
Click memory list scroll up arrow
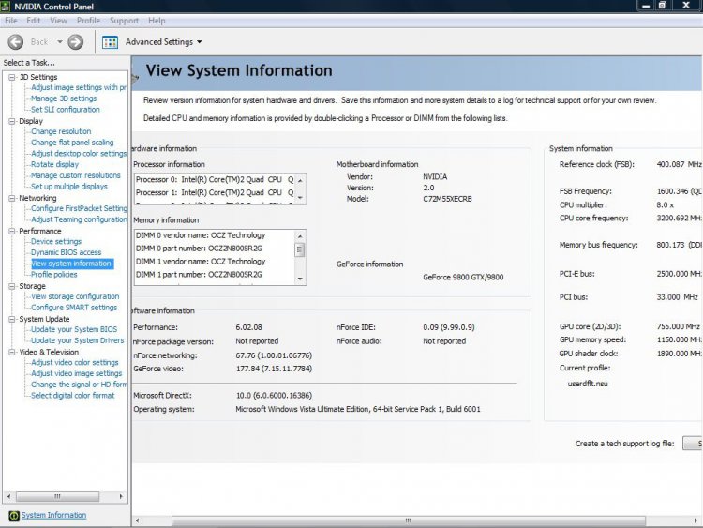point(300,236)
